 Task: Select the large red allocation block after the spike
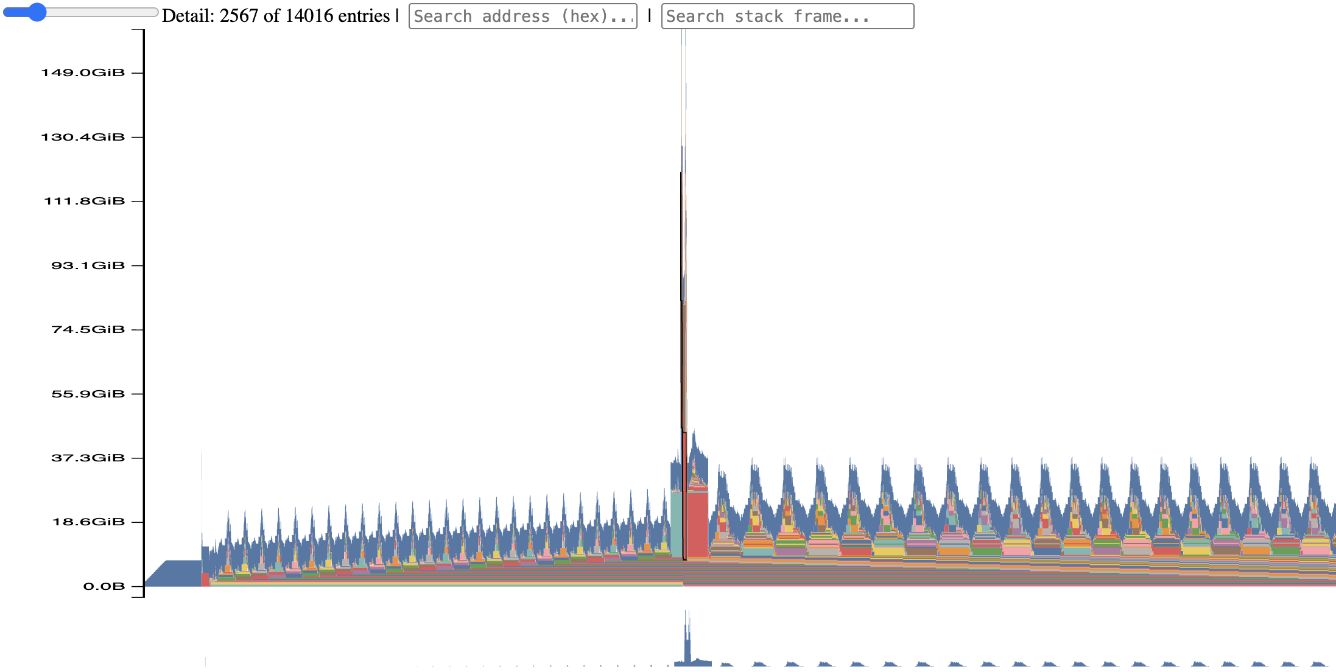coord(698,525)
